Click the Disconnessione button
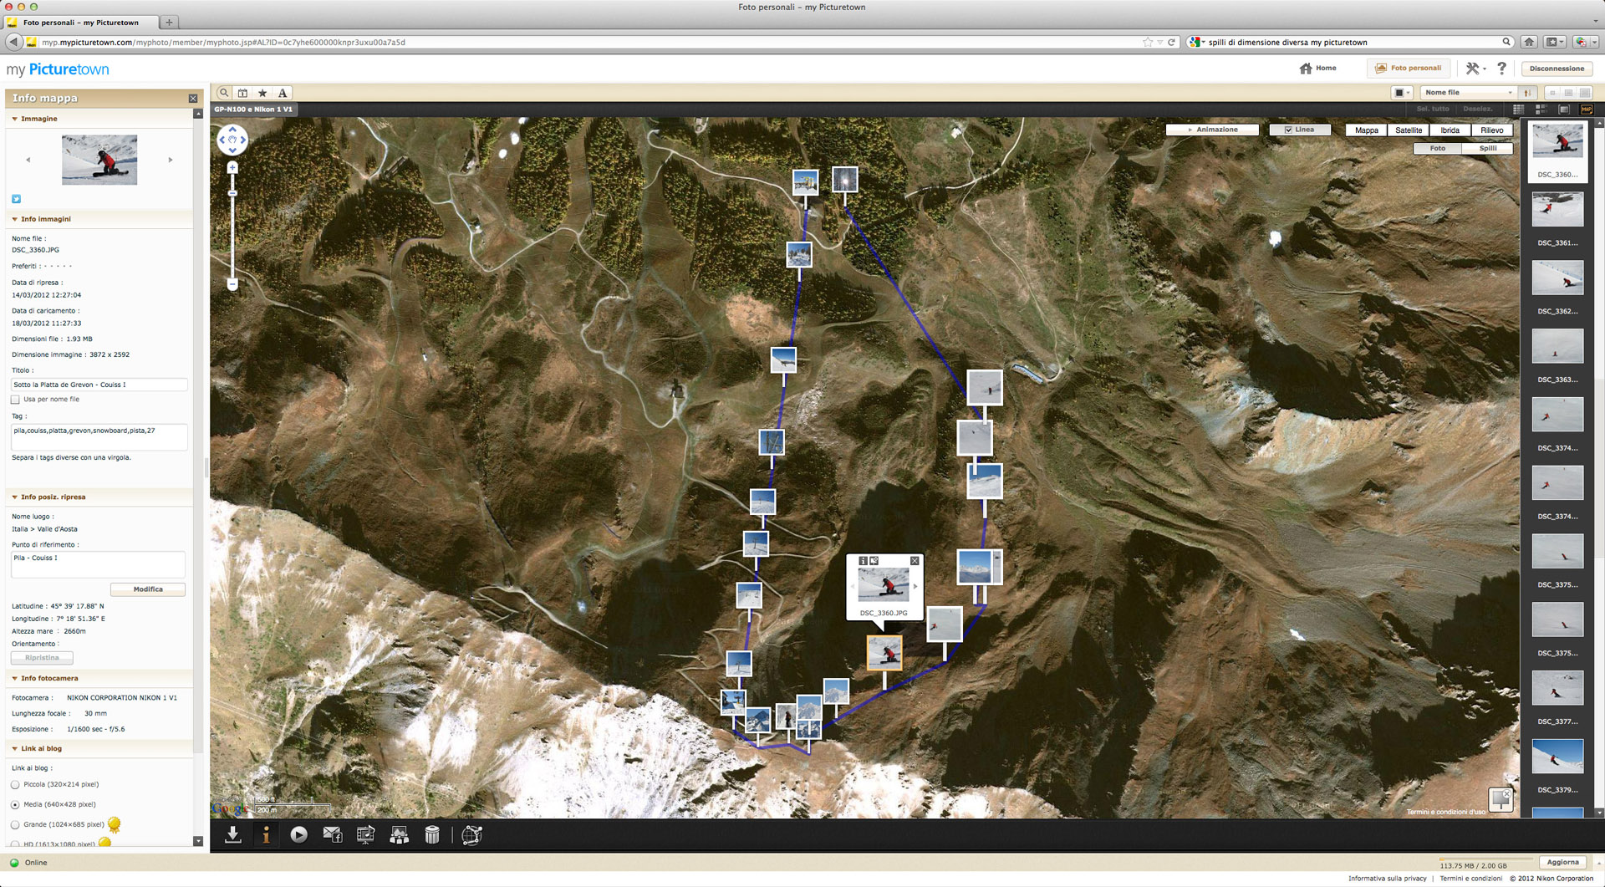The height and width of the screenshot is (887, 1605). click(1557, 69)
